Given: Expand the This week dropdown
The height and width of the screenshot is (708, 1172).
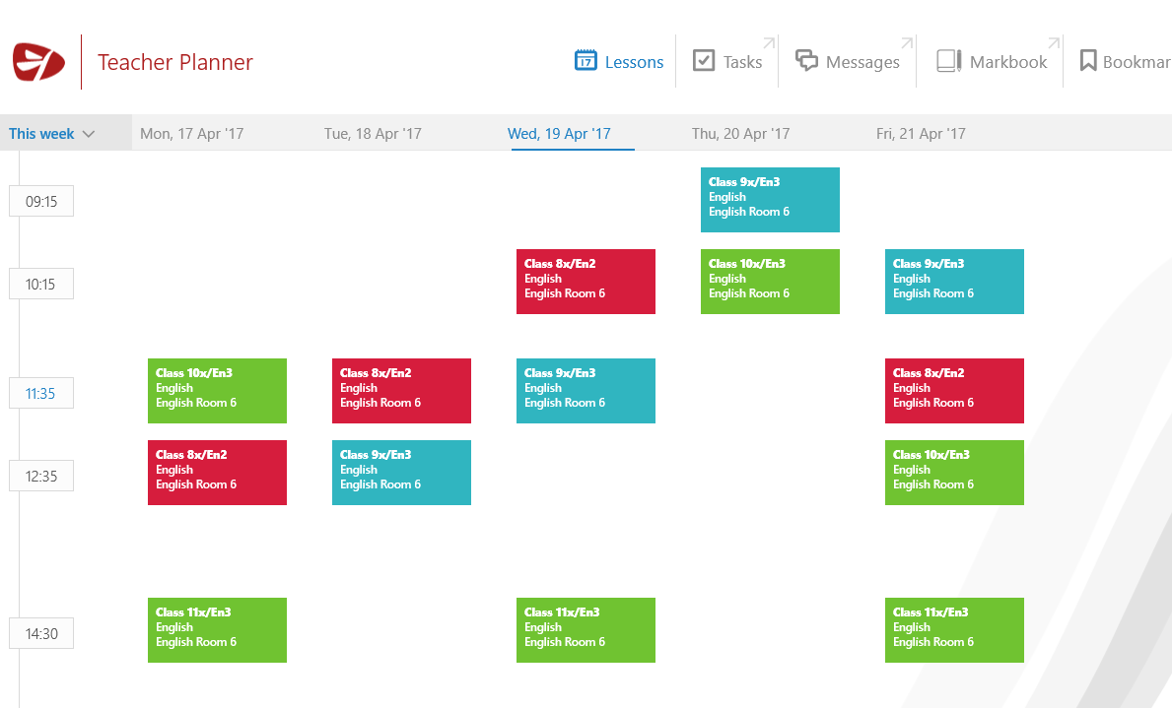Looking at the screenshot, I should [52, 134].
